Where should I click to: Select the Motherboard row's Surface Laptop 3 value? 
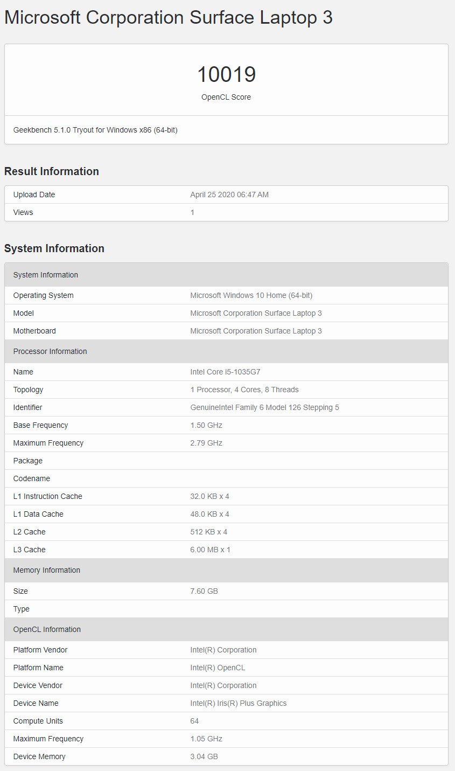tap(256, 331)
